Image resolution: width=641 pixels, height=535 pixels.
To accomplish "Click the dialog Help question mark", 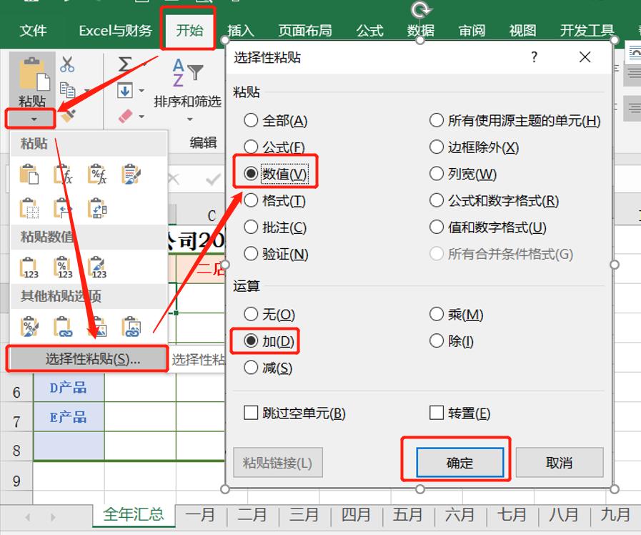I will 533,57.
